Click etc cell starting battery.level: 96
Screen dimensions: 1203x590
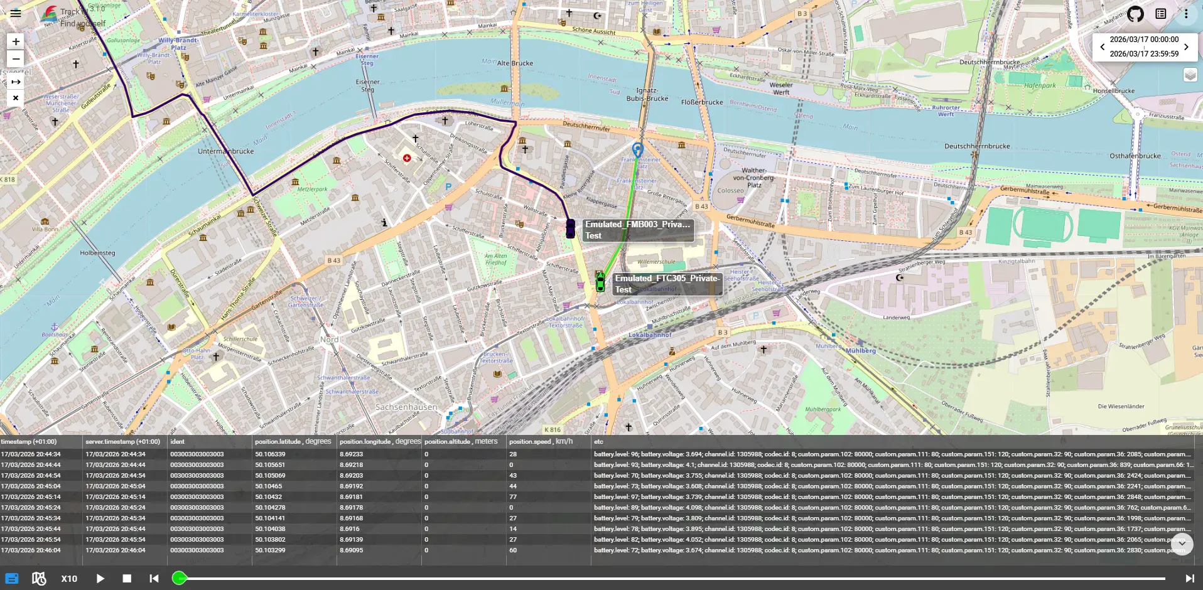(892, 454)
